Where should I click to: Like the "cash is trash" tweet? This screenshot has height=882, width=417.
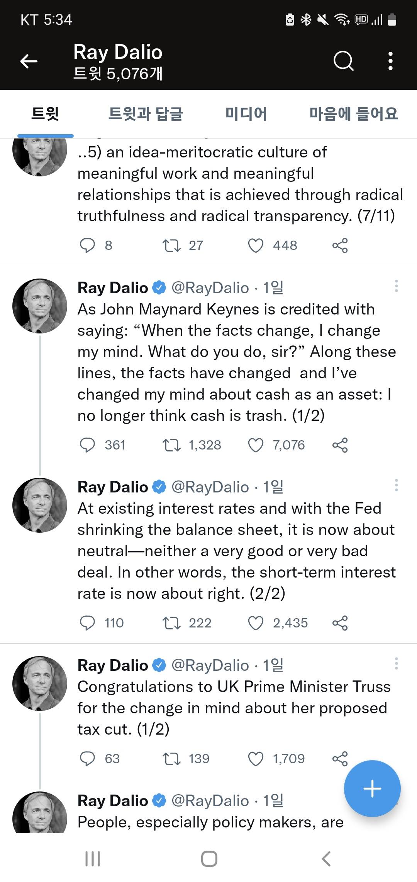pos(256,445)
